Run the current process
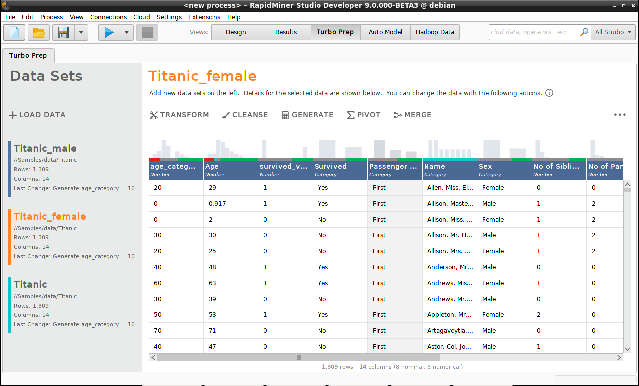Viewport: 639px width, 386px height. coord(108,32)
